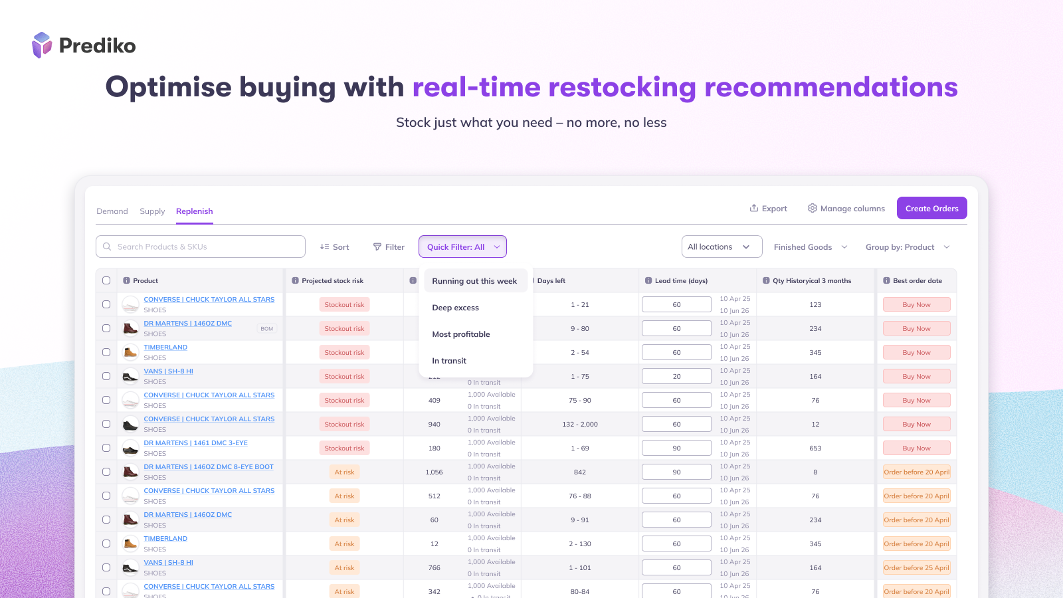1063x598 pixels.
Task: Open the boot thumbnail for 1460Z DMC 8-EYE BOOT
Action: point(130,472)
